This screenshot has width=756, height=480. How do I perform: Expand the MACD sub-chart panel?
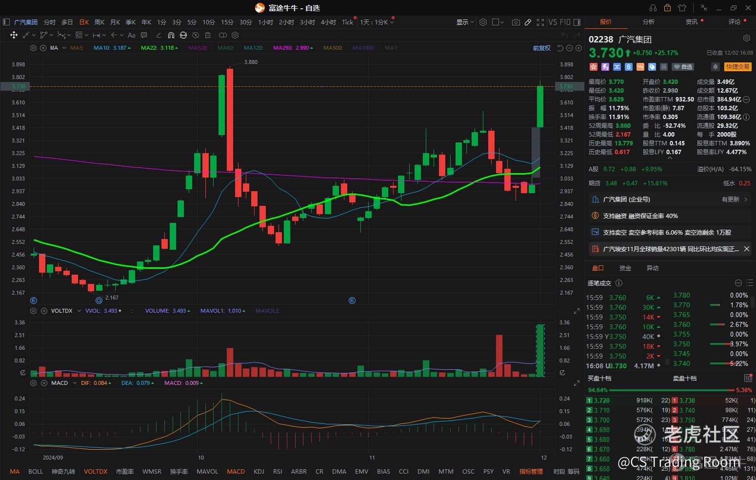tap(577, 383)
